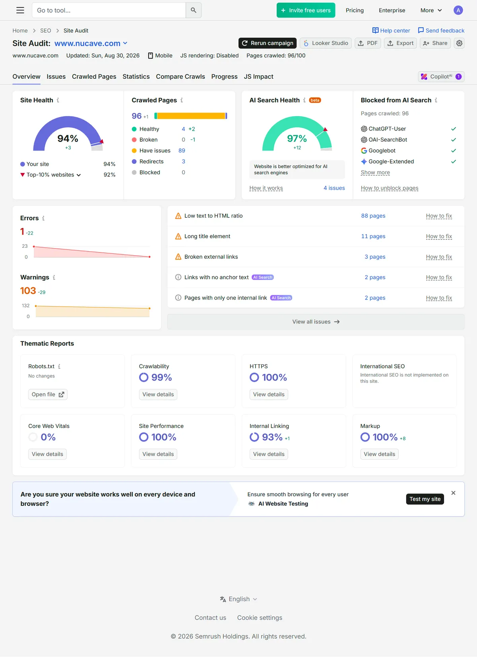Viewport: 477px width, 657px height.
Task: Click the crawled pages distribution bar
Action: tap(191, 116)
